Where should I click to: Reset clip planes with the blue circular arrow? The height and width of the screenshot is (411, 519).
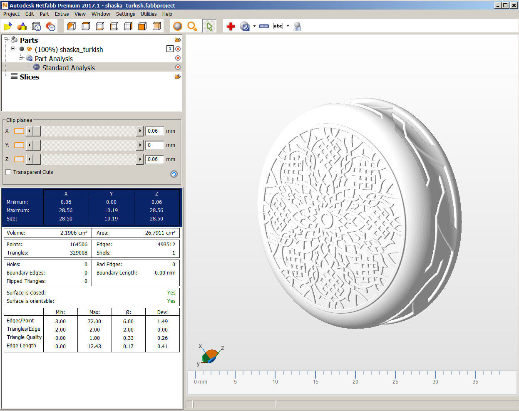click(174, 174)
